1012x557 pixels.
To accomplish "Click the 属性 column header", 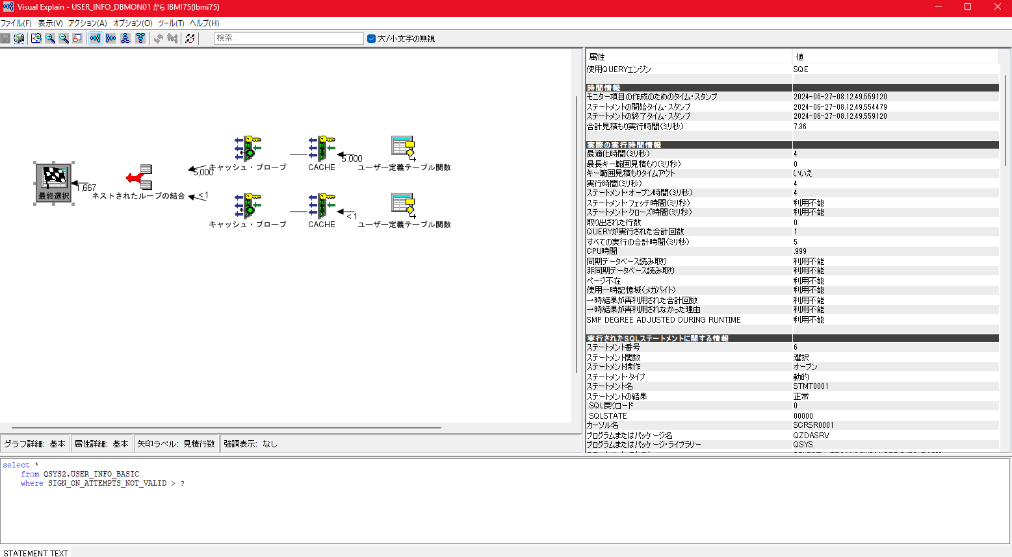I will click(689, 56).
